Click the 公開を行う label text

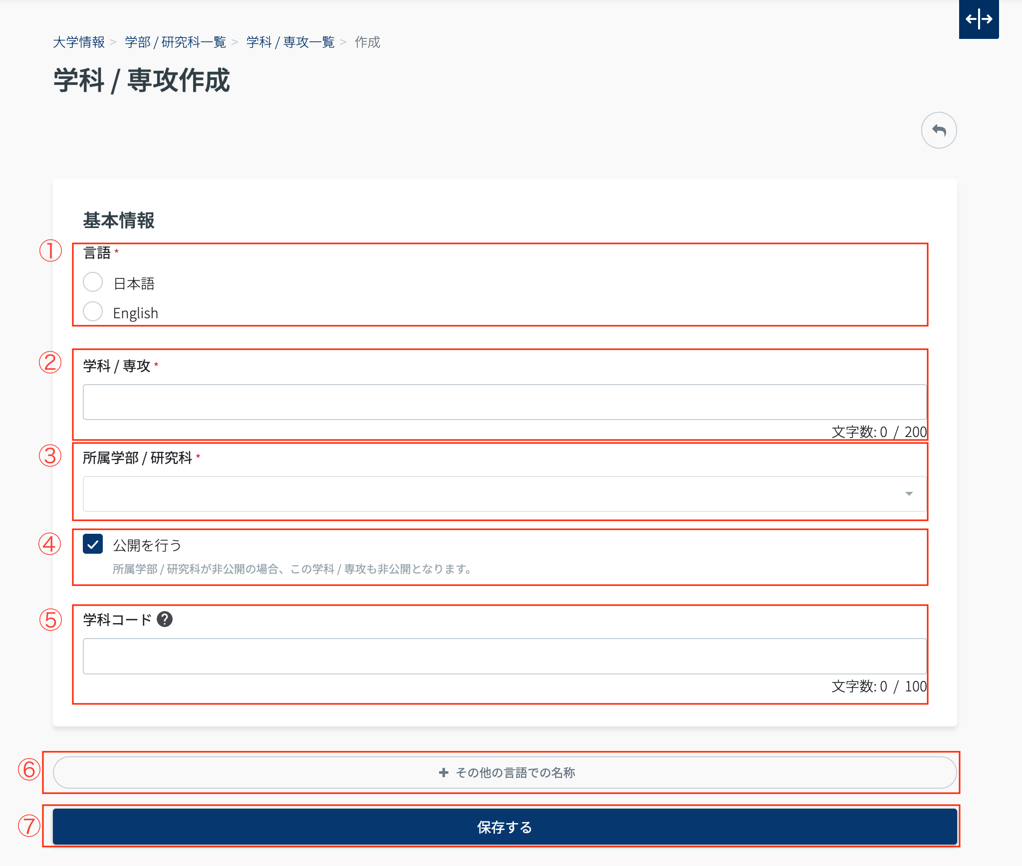[x=147, y=545]
